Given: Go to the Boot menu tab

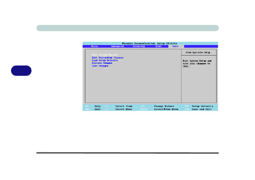Looking at the screenshot, I should (x=159, y=46).
